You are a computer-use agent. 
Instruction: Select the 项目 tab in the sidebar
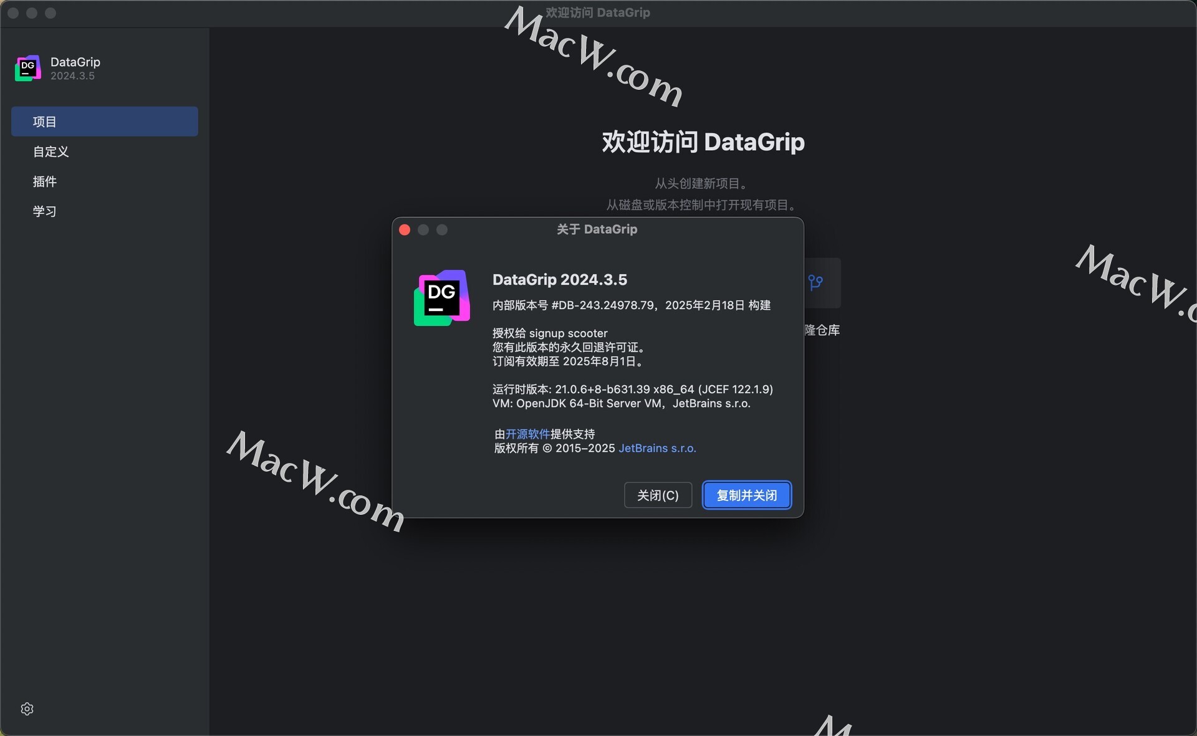click(105, 122)
